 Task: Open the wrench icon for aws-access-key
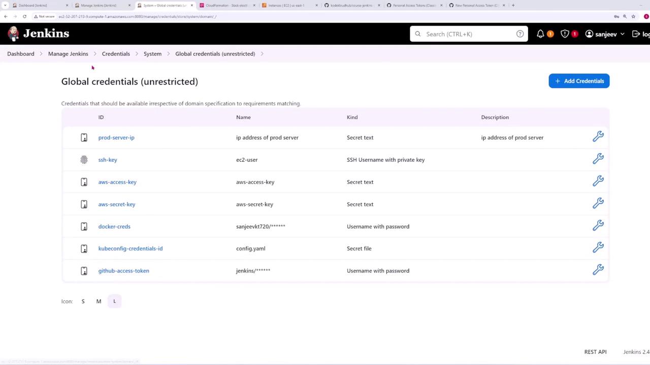pyautogui.click(x=598, y=181)
